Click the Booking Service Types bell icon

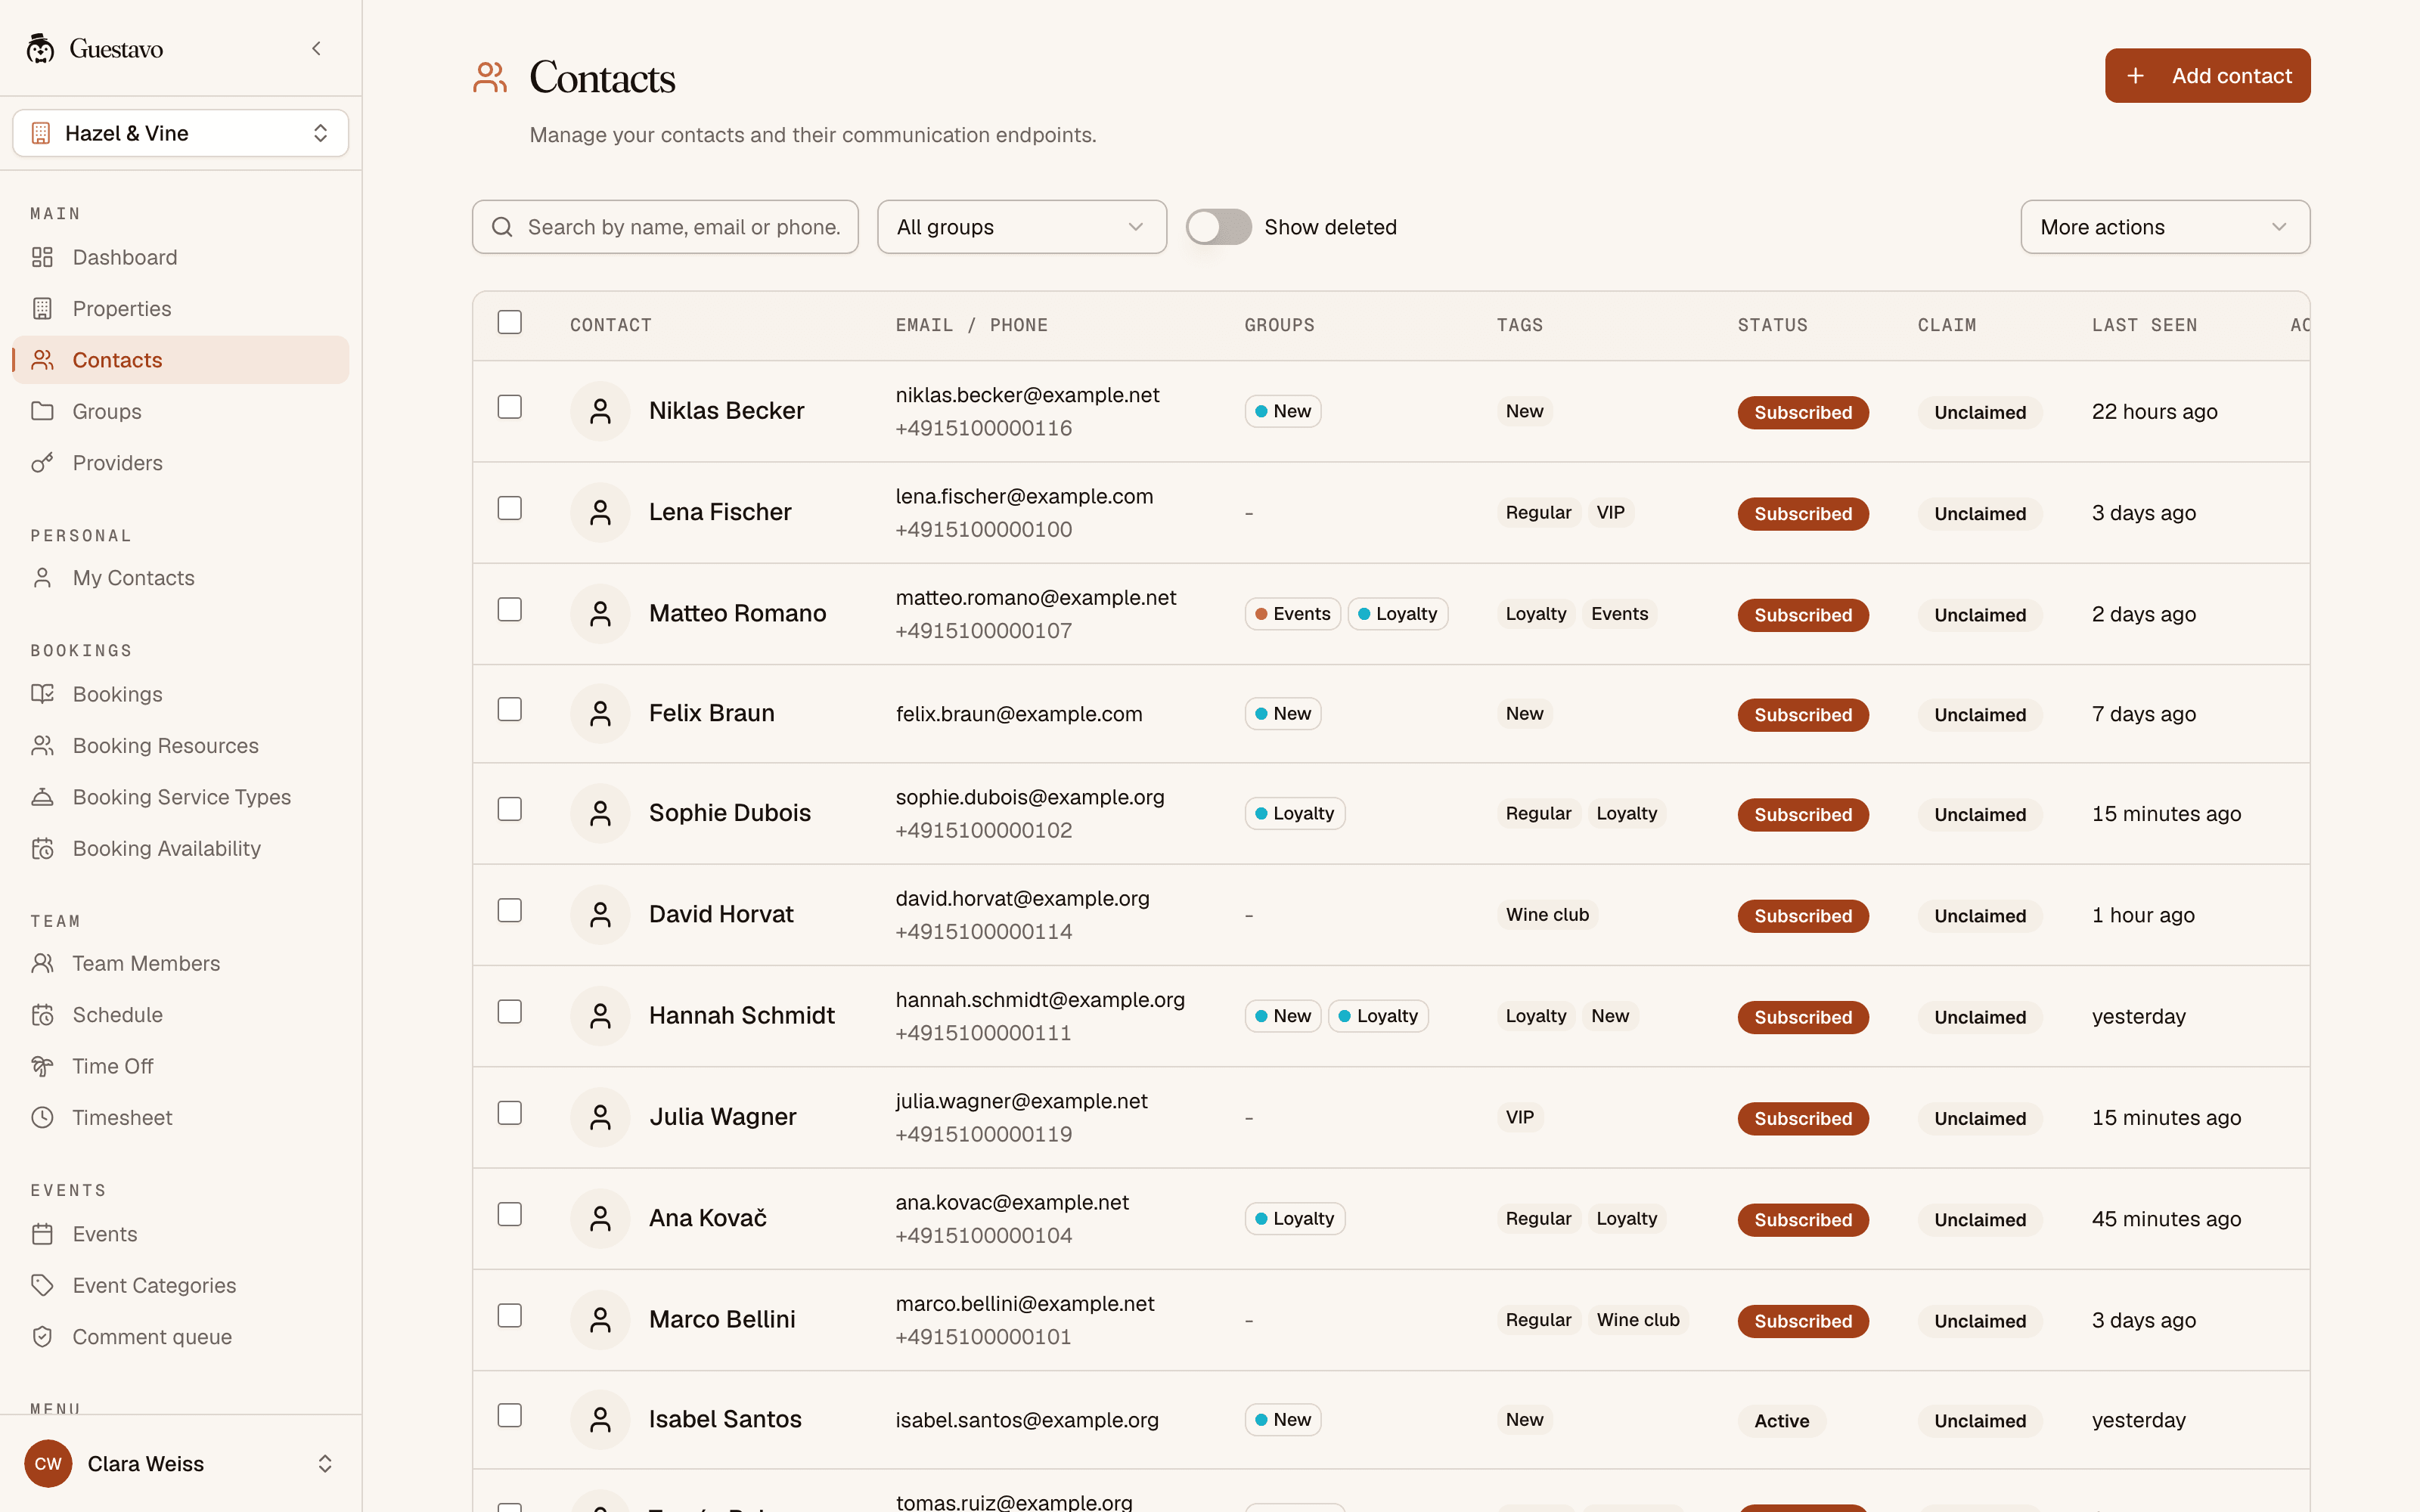point(42,797)
